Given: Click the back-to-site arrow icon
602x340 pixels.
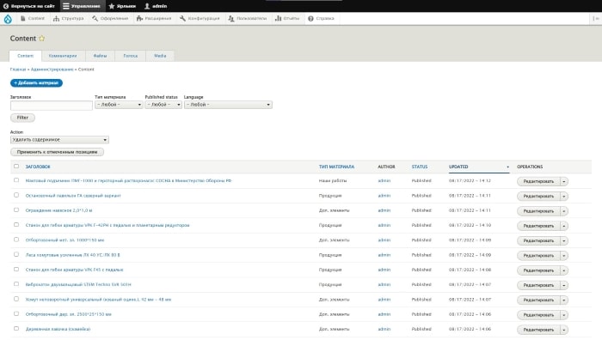Looking at the screenshot, I should [x=6, y=6].
